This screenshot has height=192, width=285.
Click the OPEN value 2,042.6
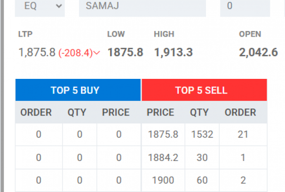click(x=258, y=53)
